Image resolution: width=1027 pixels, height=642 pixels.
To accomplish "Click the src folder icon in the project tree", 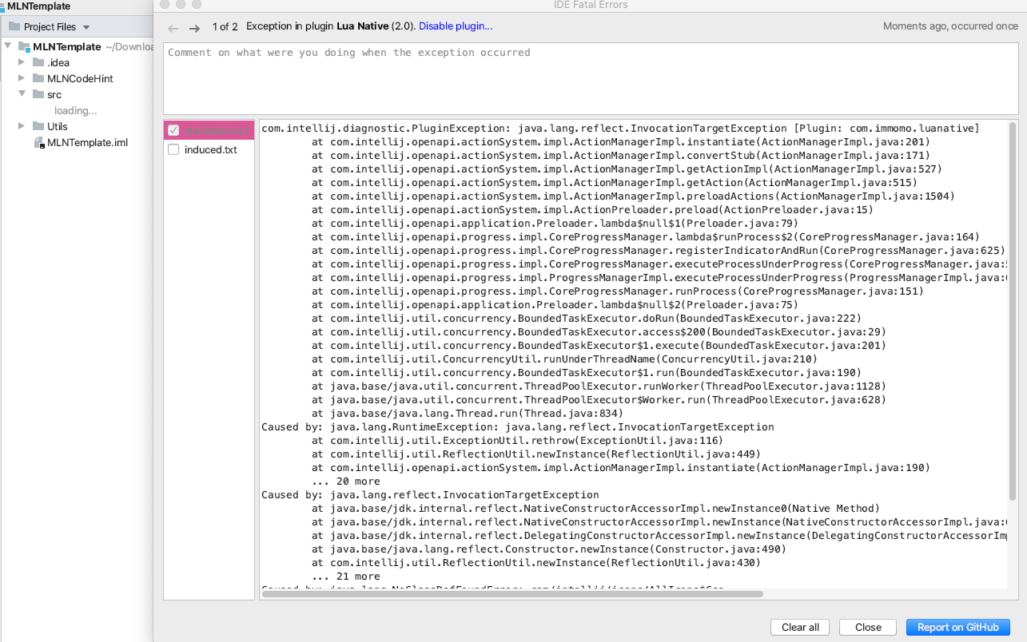I will coord(38,94).
